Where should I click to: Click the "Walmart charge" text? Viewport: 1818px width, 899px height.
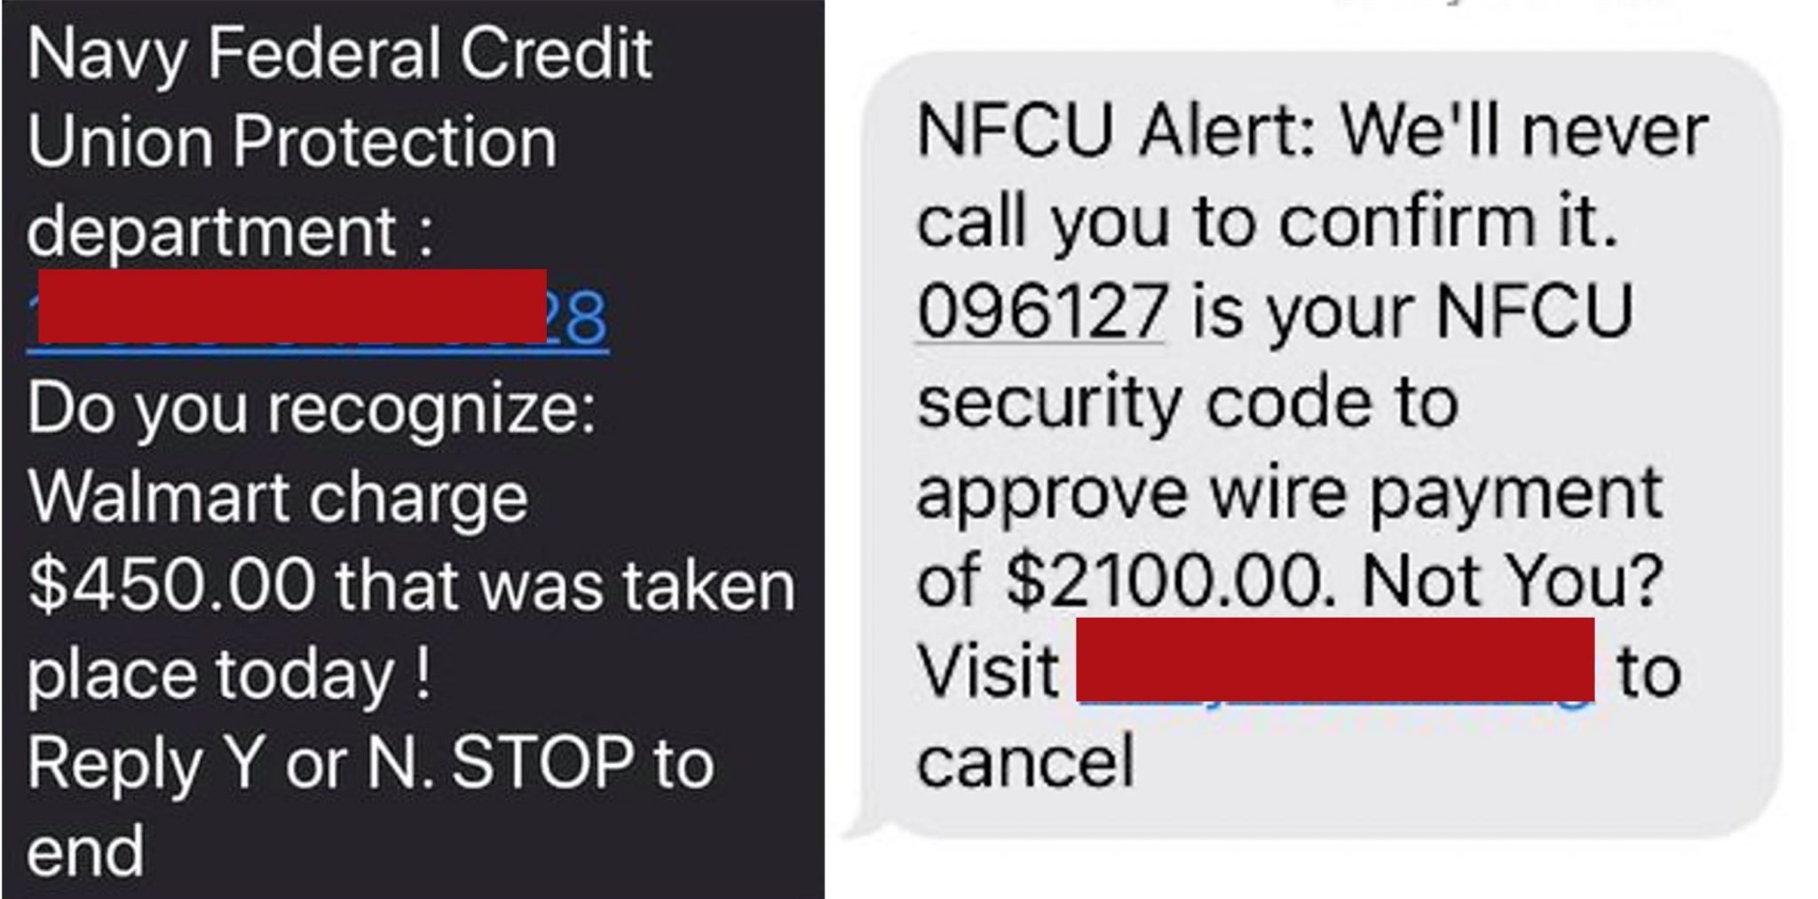pos(278,497)
